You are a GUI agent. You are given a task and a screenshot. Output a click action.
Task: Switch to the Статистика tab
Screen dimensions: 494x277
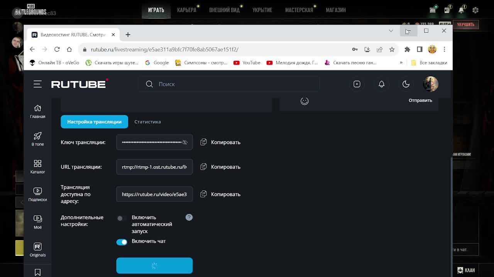click(x=147, y=122)
